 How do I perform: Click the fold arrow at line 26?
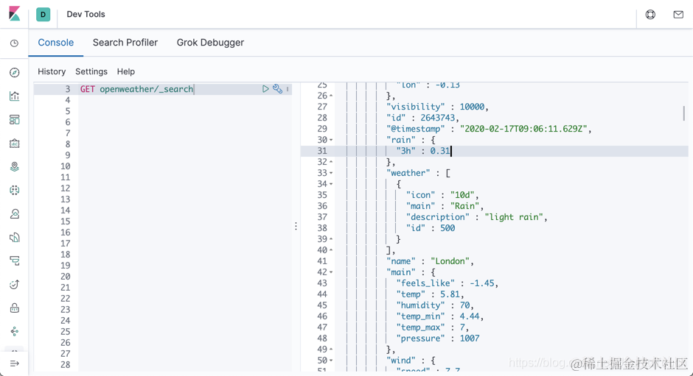(x=331, y=96)
